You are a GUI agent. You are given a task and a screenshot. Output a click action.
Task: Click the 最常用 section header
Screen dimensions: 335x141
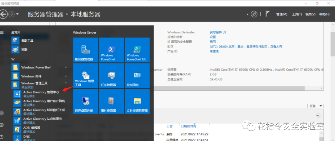tap(16, 32)
